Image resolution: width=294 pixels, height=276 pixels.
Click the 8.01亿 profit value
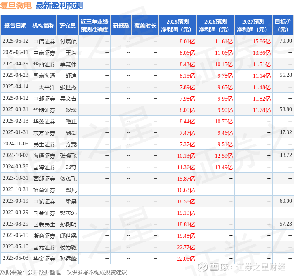pyautogui.click(x=187, y=41)
